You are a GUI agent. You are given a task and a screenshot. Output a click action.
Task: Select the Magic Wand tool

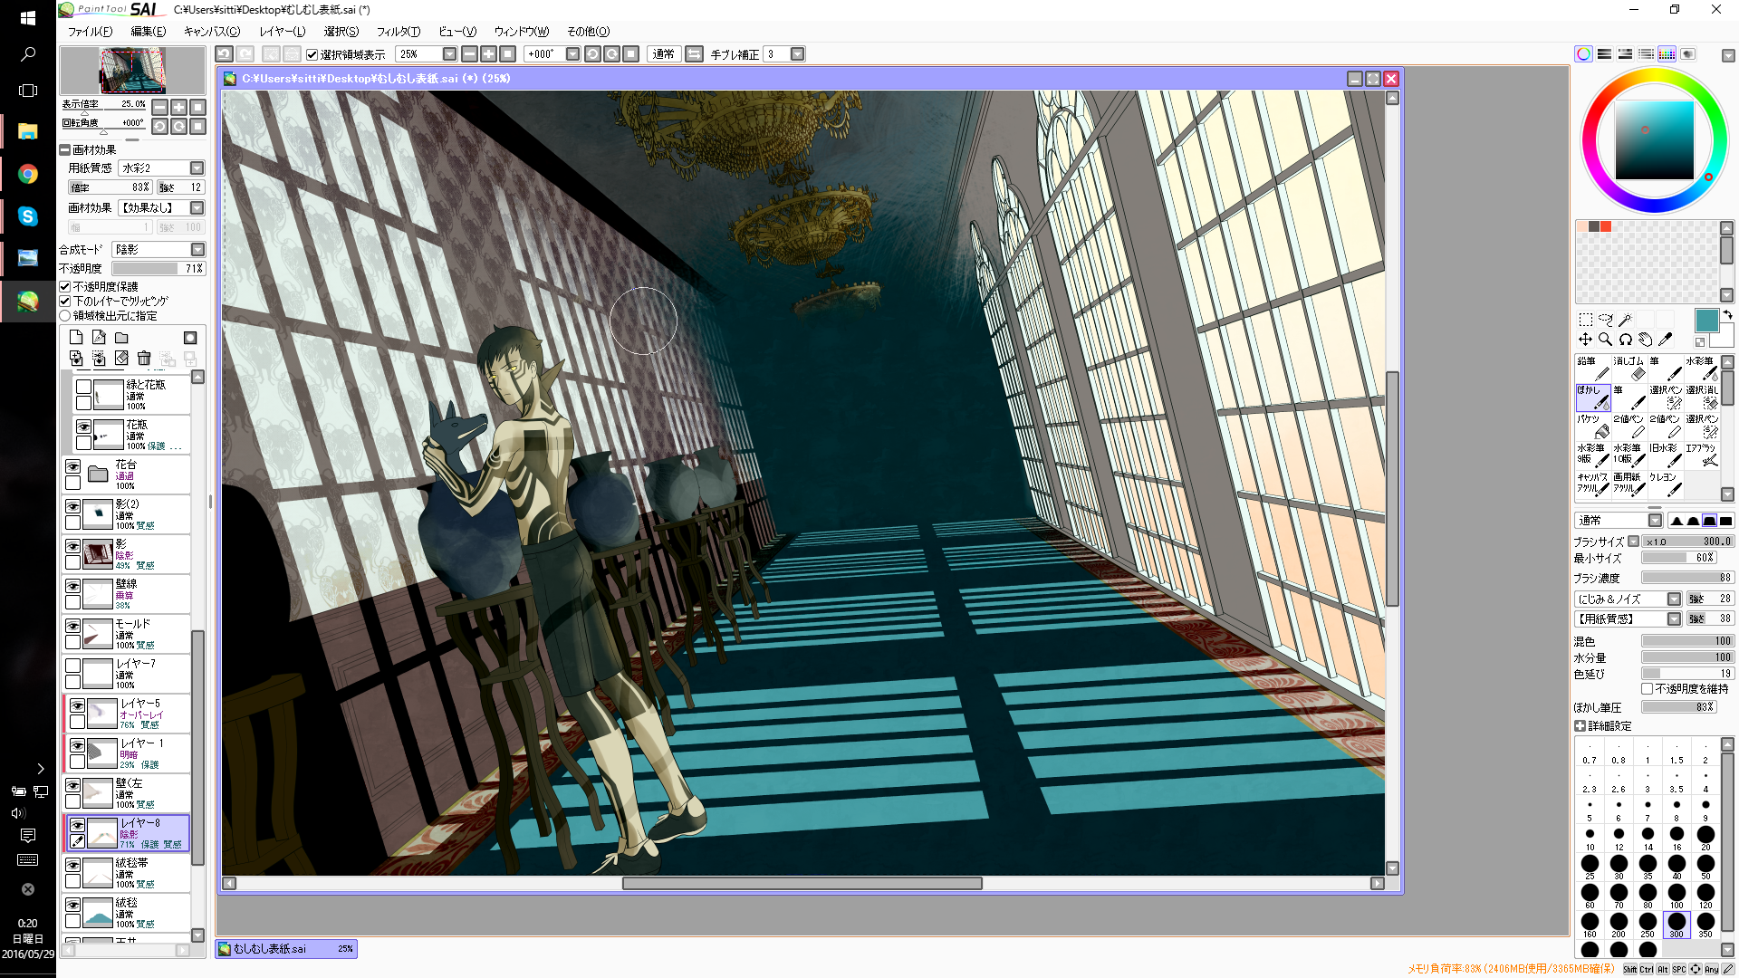tap(1626, 320)
